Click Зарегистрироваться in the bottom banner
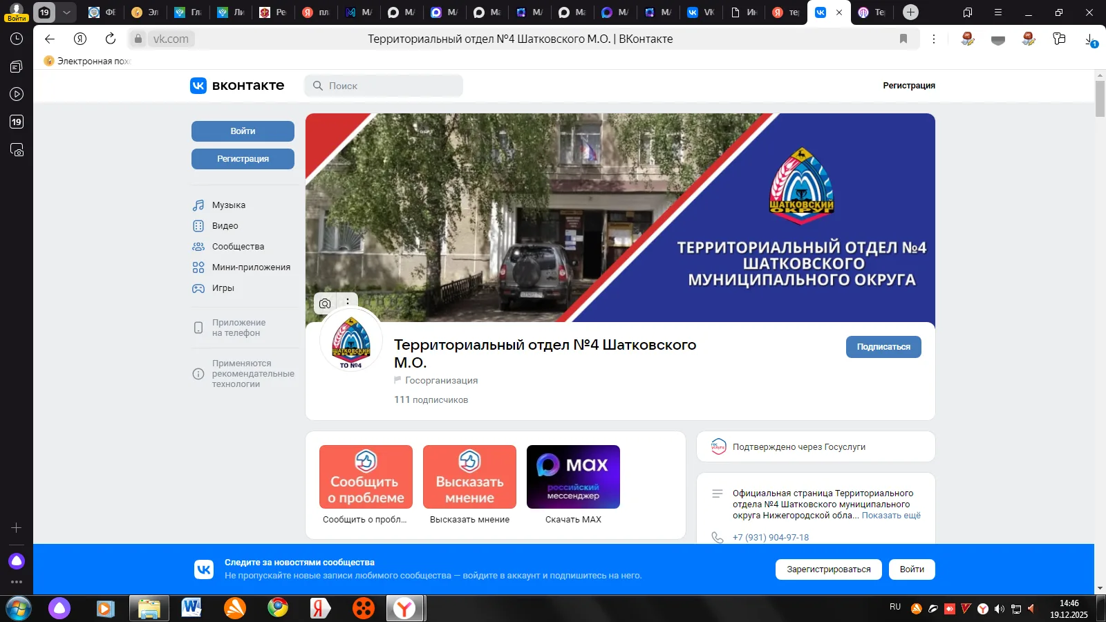This screenshot has width=1106, height=622. coord(829,569)
